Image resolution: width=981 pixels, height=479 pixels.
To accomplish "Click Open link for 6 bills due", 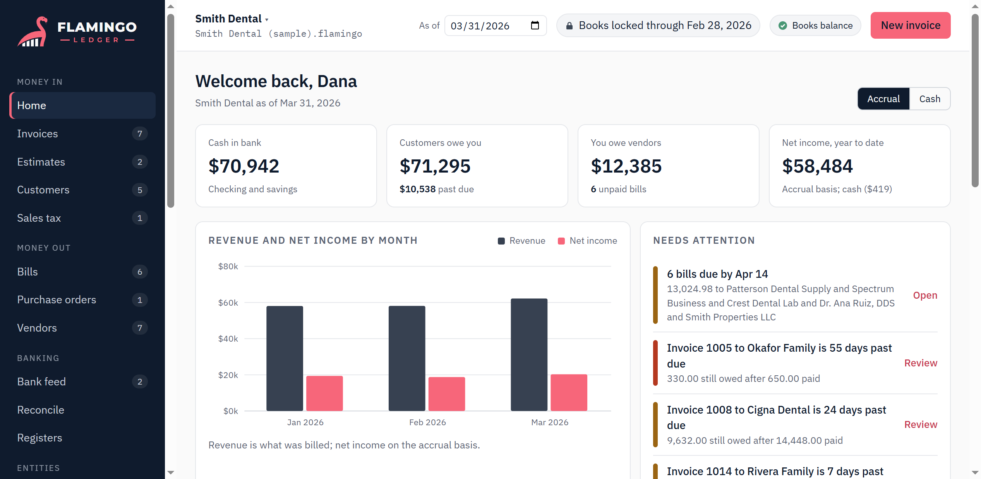I will [925, 295].
